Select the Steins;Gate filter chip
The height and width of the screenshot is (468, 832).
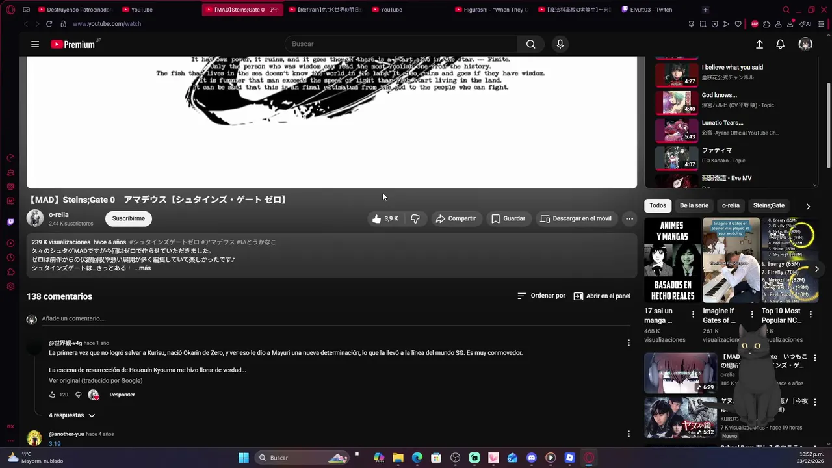[x=769, y=205]
